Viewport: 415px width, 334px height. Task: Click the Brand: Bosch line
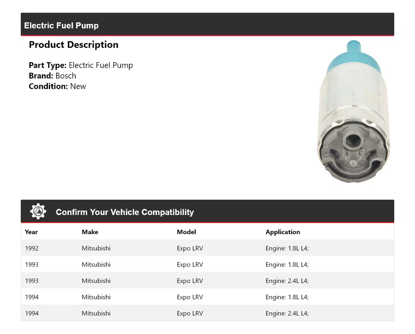tap(52, 76)
